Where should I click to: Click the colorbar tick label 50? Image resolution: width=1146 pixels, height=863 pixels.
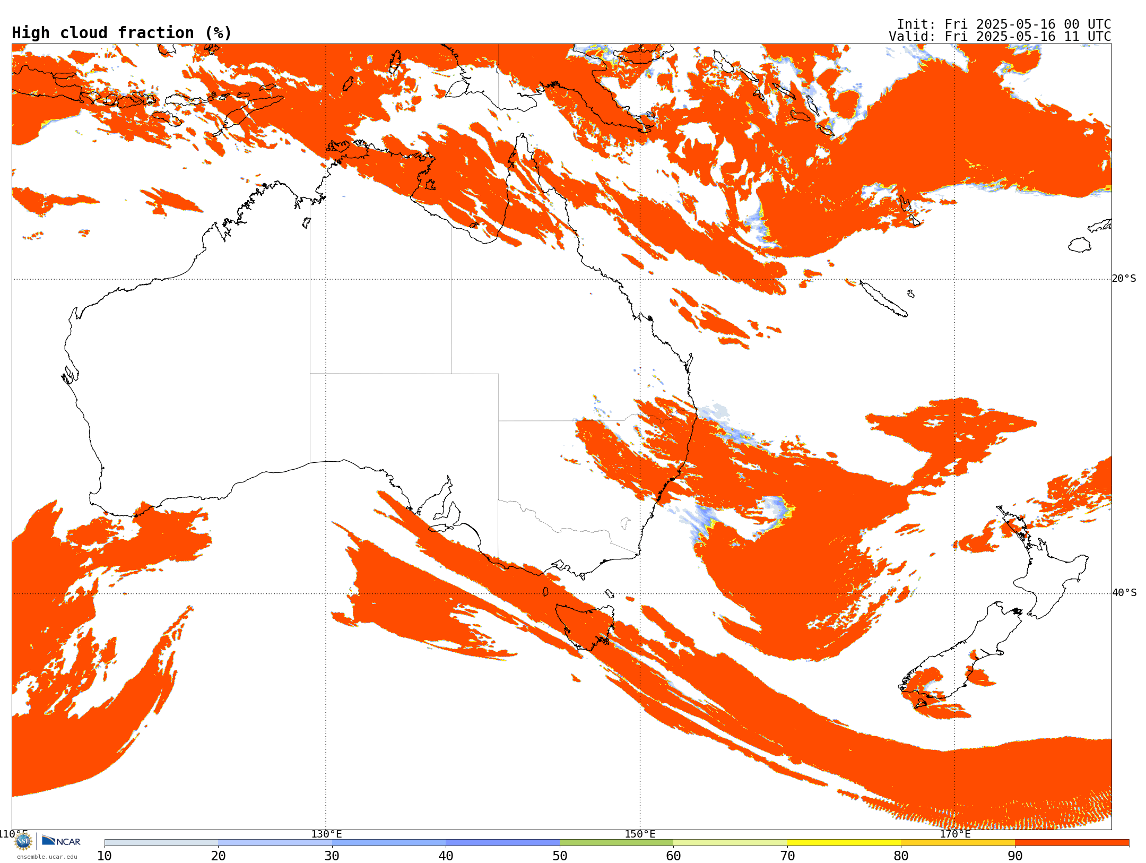click(x=560, y=856)
